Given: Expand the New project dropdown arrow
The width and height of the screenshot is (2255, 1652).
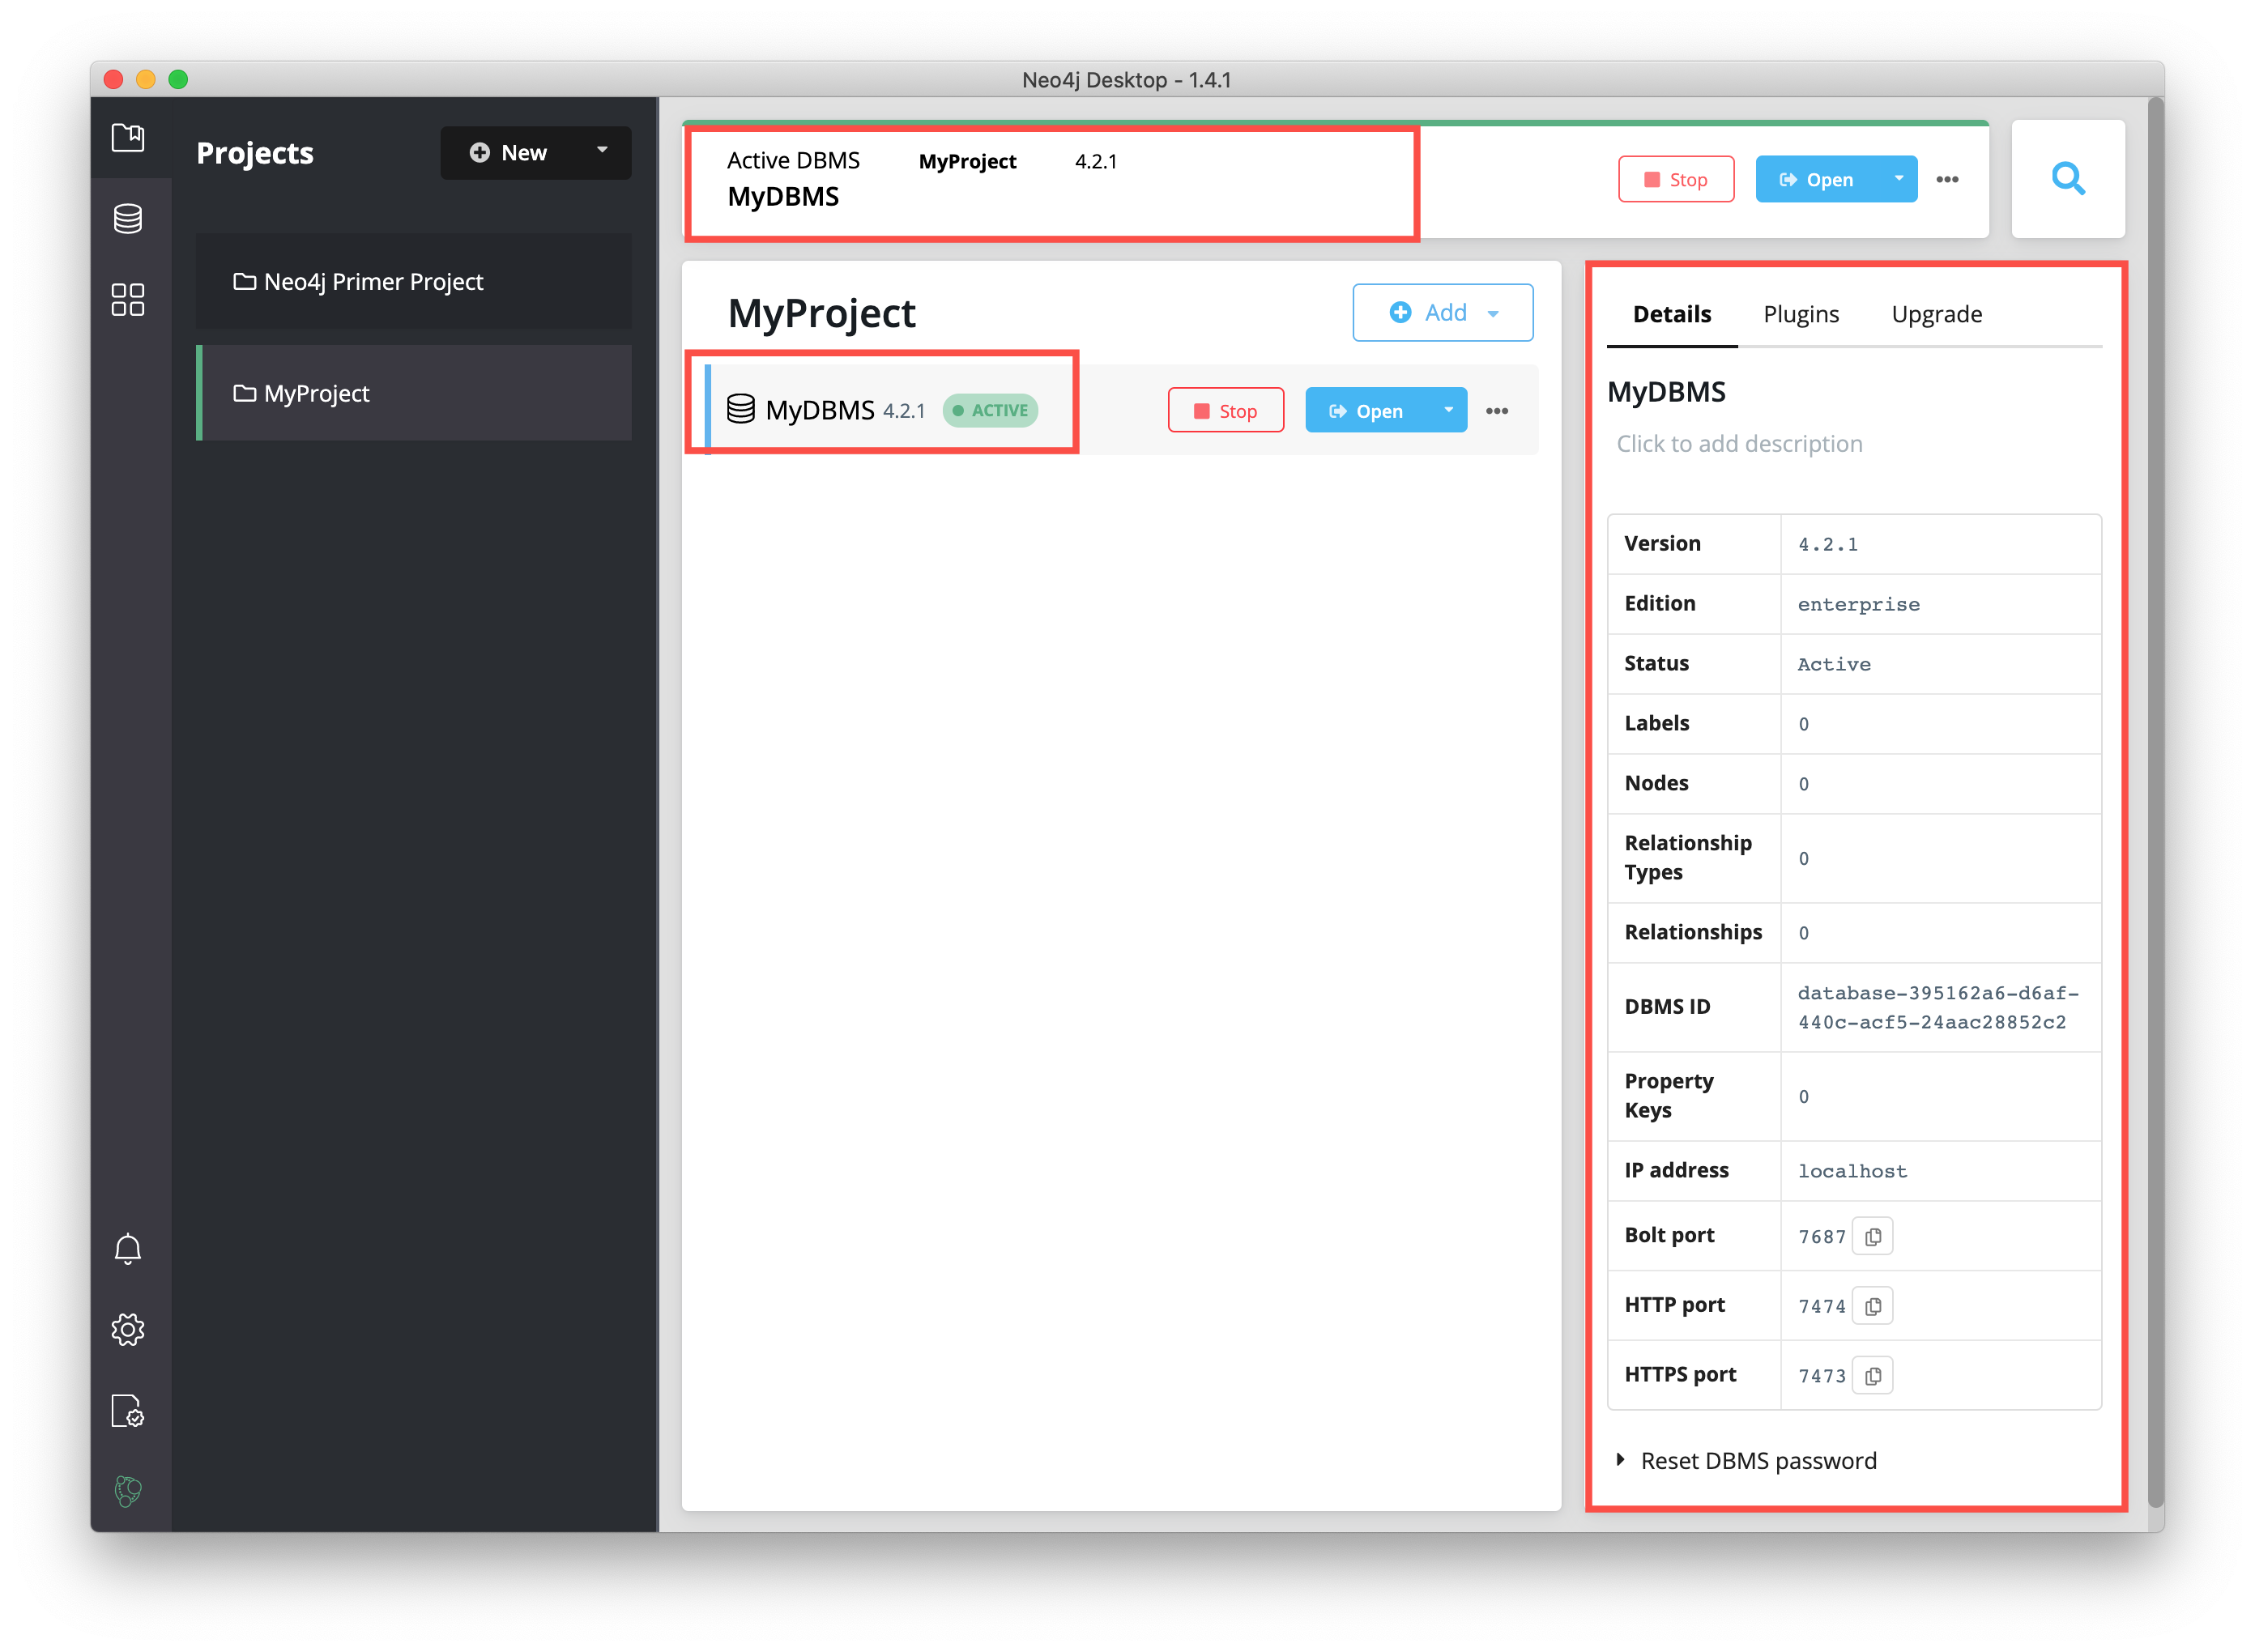Looking at the screenshot, I should [x=602, y=150].
